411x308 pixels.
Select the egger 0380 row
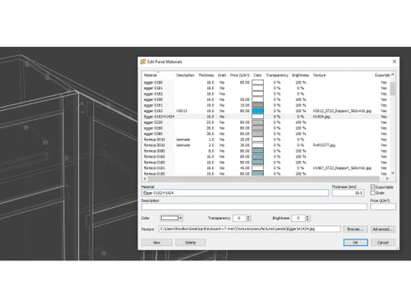(266, 134)
